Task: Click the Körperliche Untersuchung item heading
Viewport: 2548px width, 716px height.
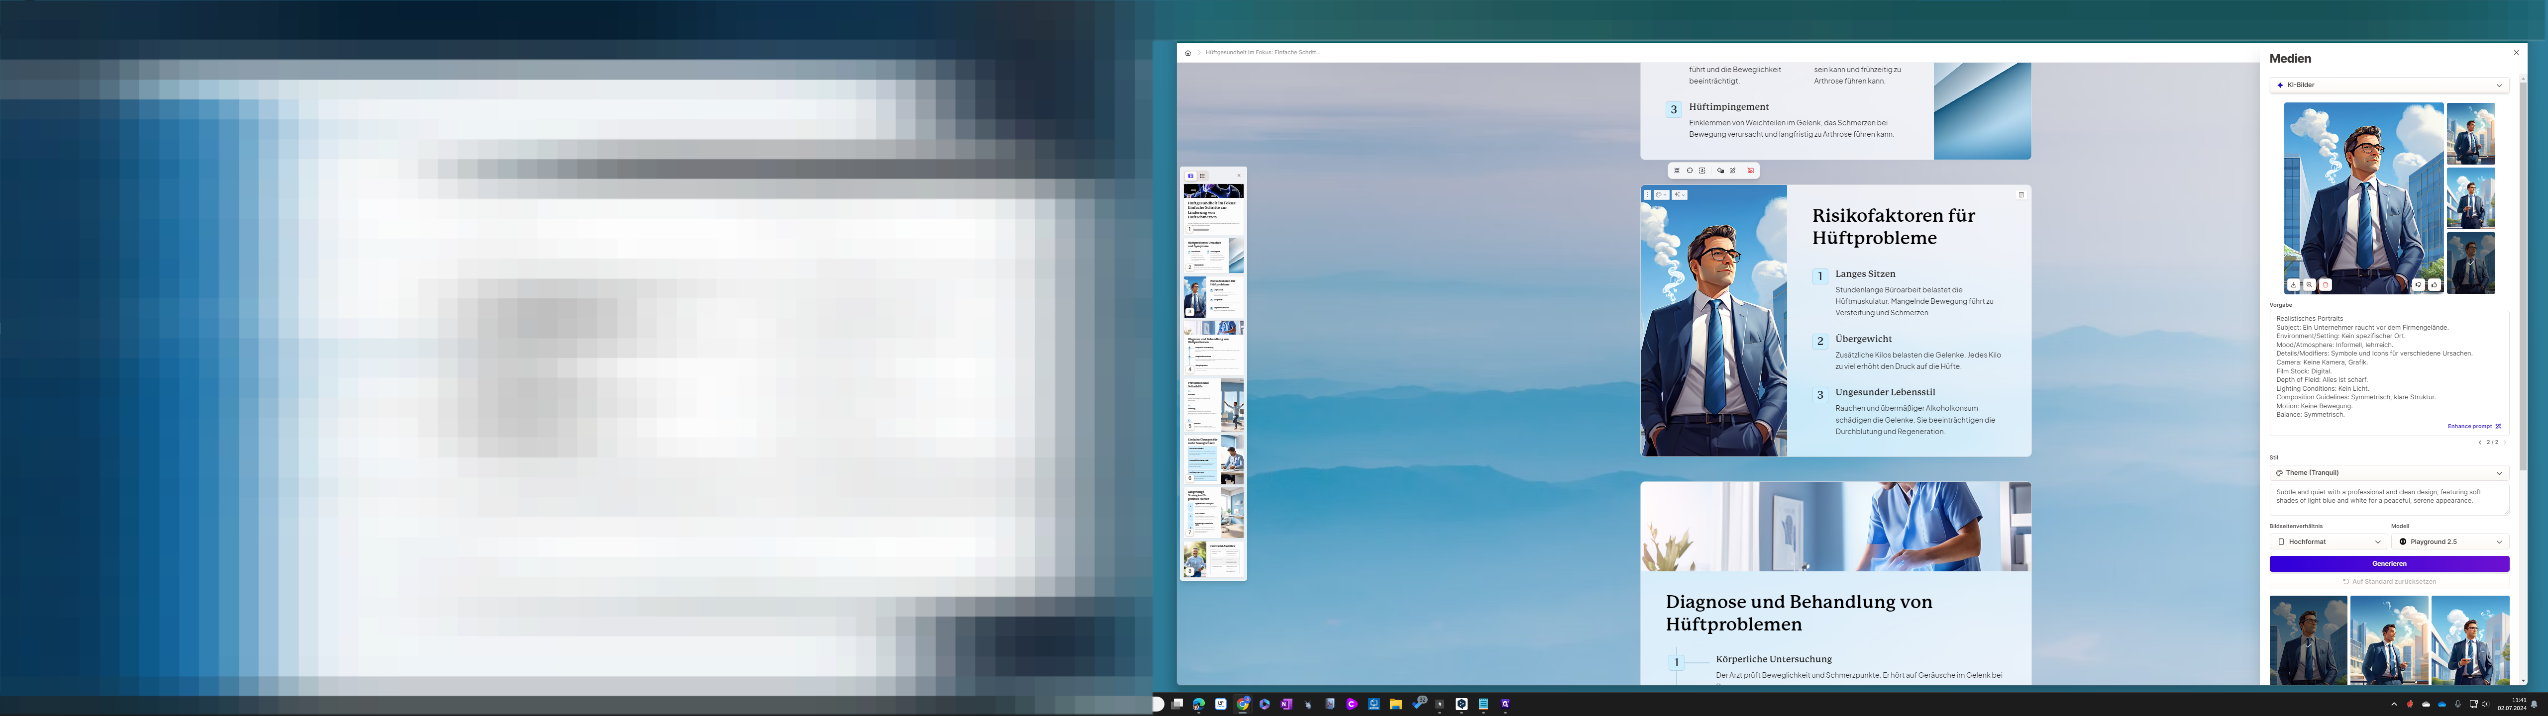Action: (1774, 659)
